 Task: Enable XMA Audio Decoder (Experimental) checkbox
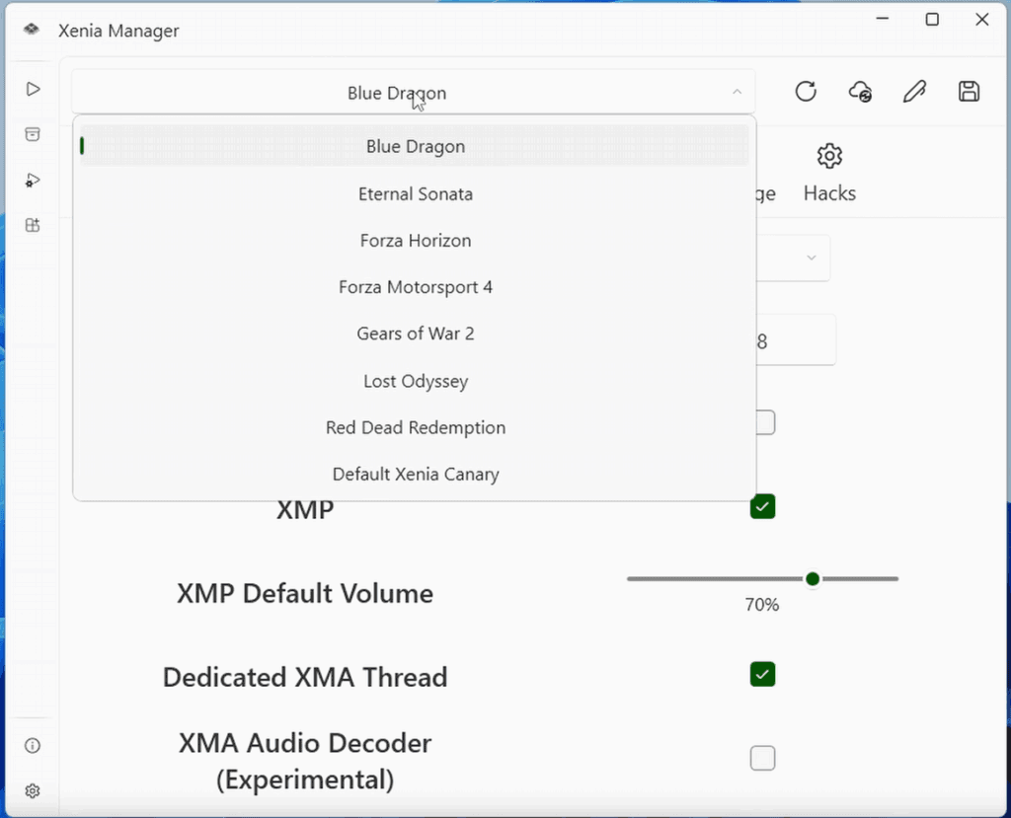762,758
